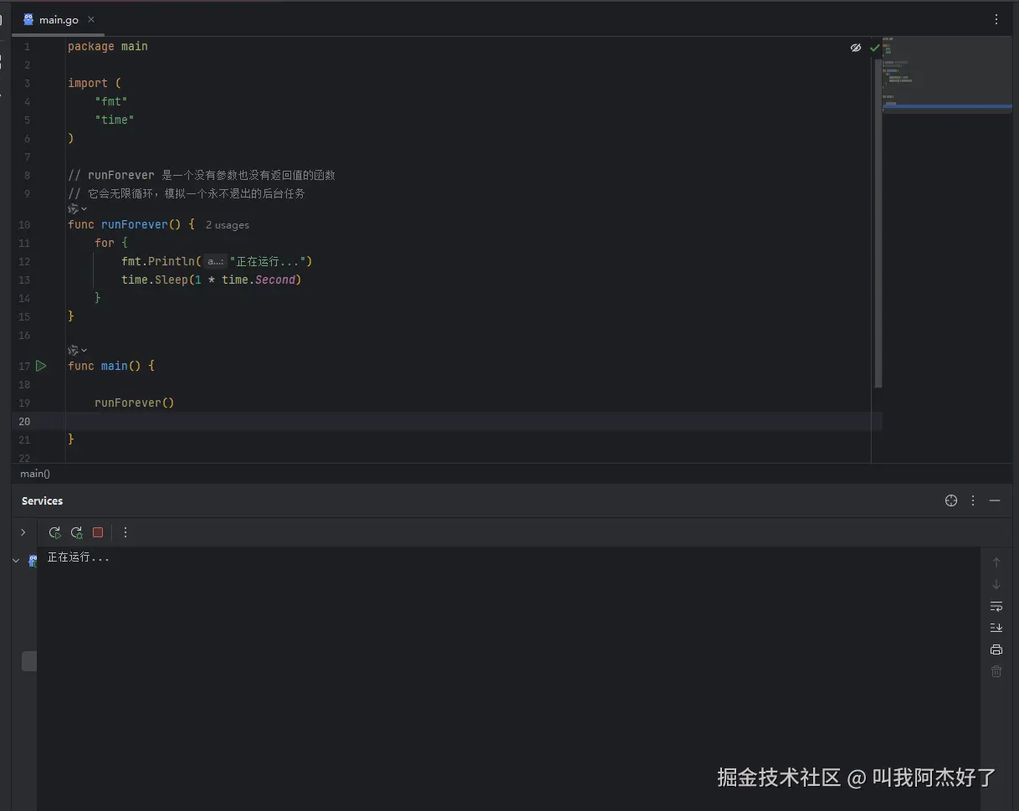Open the editor options menu at top right

click(996, 19)
